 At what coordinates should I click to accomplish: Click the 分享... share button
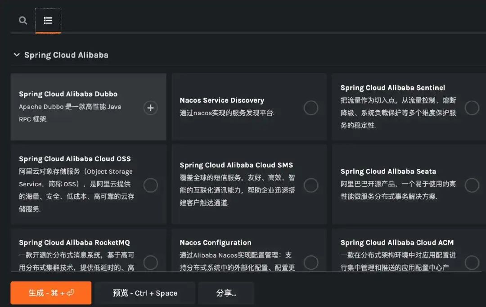point(226,293)
